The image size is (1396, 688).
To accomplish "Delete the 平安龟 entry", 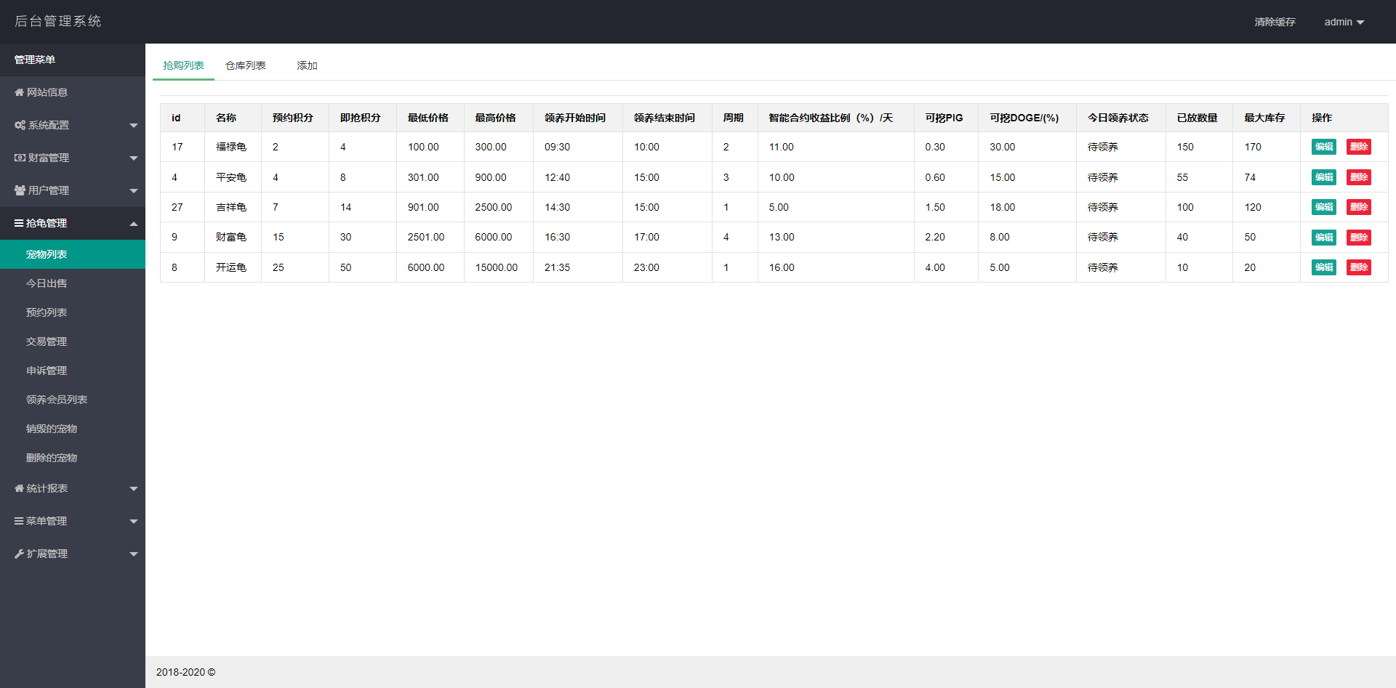I will [x=1358, y=177].
